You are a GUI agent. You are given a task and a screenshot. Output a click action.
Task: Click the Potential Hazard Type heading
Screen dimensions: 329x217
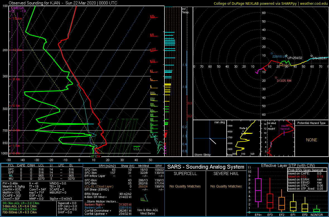pyautogui.click(x=311, y=123)
